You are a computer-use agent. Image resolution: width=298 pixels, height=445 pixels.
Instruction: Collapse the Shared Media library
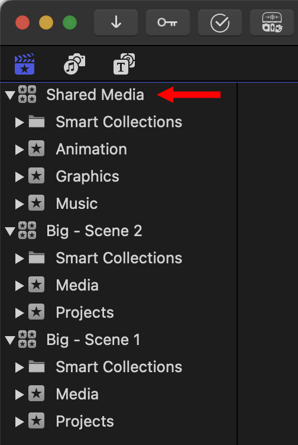tap(10, 95)
